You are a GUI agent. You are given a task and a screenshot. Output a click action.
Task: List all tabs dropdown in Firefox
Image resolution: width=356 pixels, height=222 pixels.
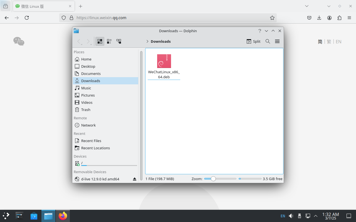point(307,6)
